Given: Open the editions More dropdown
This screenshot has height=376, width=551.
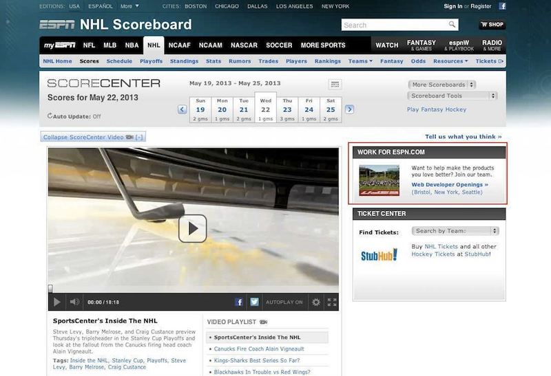Looking at the screenshot, I should [x=129, y=6].
